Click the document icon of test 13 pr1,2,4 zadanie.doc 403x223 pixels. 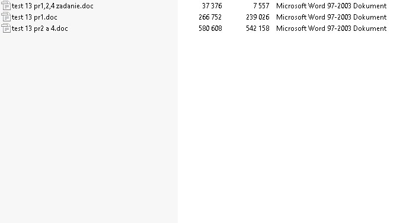point(6,6)
